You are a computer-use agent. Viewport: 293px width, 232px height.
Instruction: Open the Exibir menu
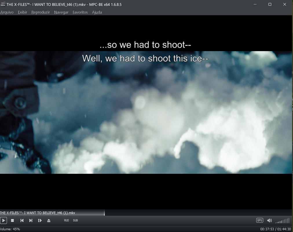(22, 12)
